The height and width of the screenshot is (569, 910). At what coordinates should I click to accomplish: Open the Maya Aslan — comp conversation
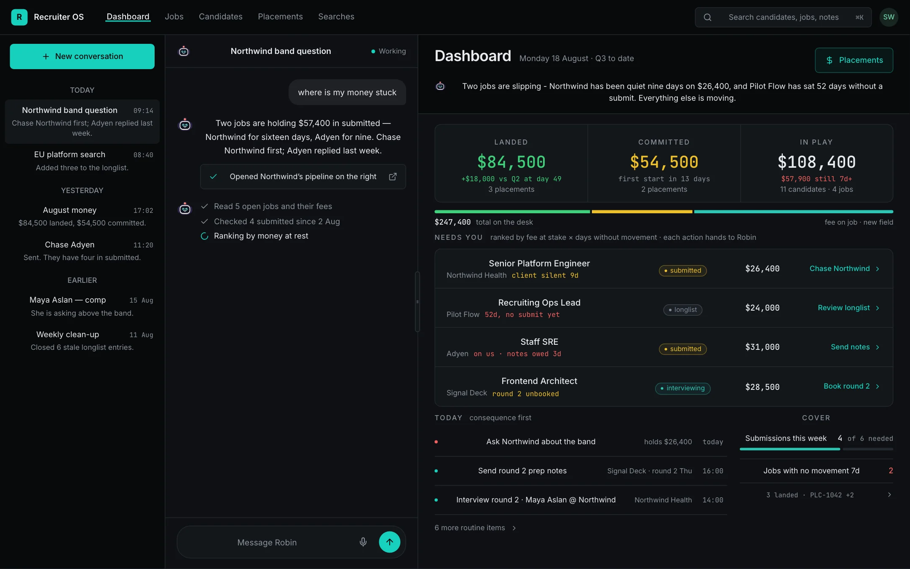[82, 306]
